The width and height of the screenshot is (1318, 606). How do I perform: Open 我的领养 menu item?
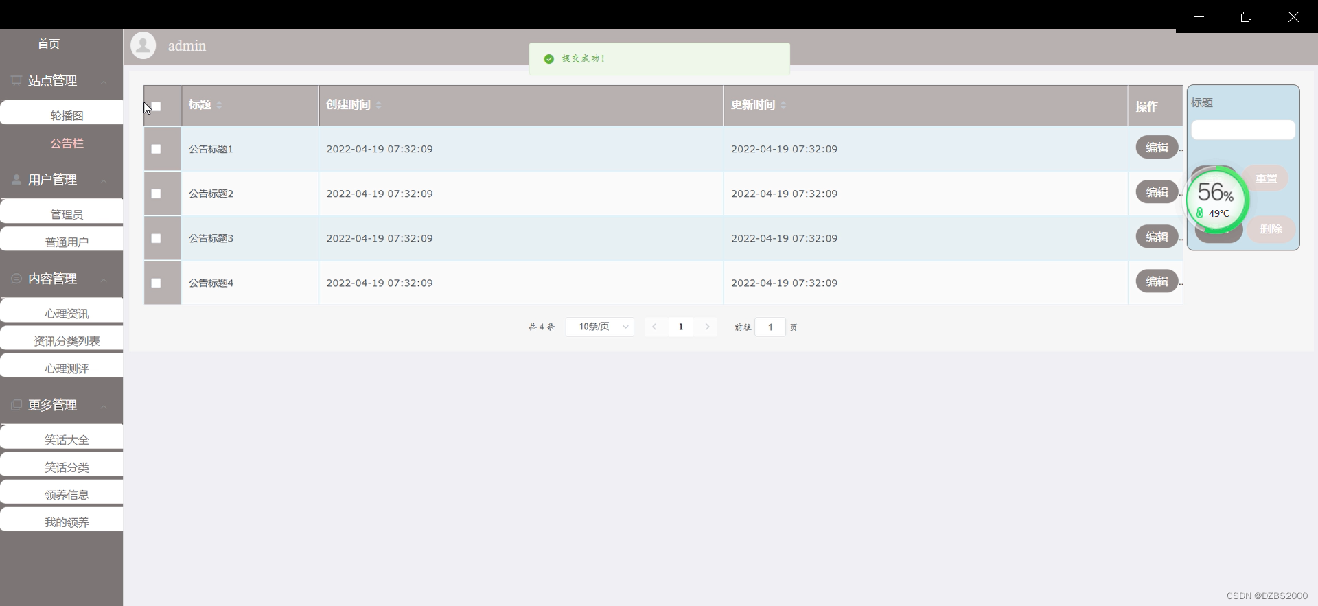point(62,520)
